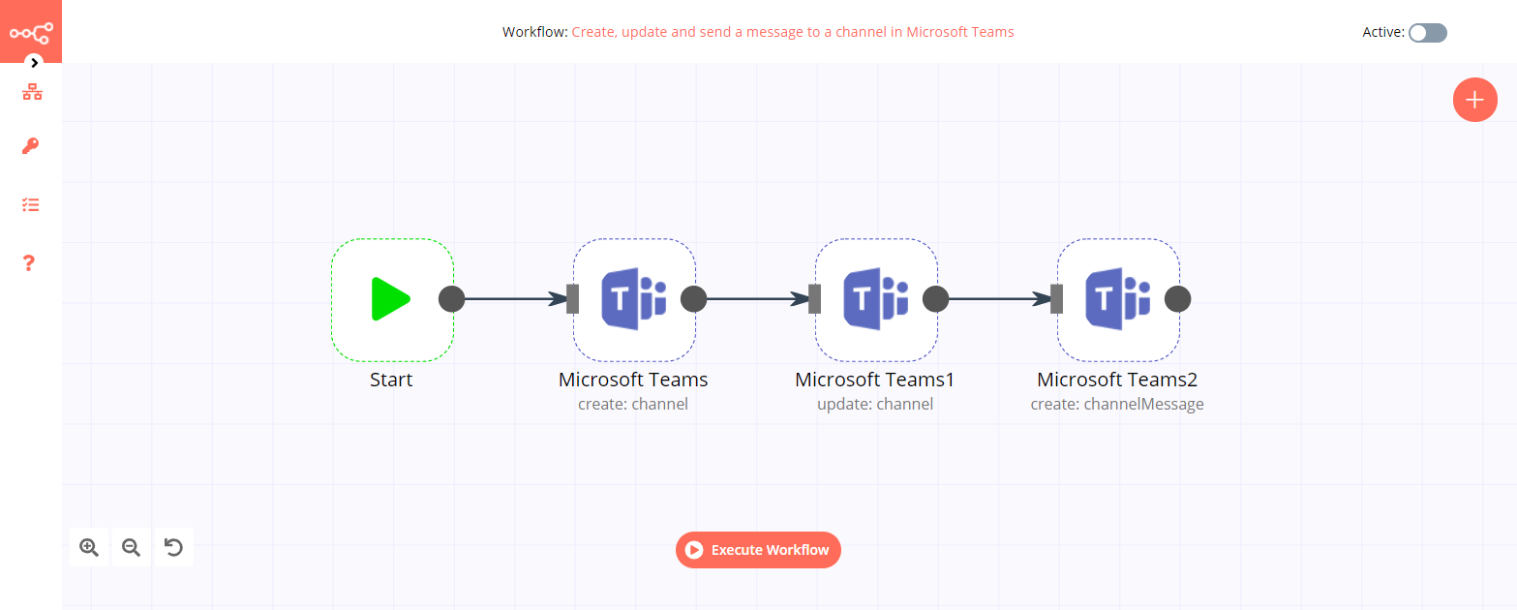Click the play icon inside Execute Workflow
Image resolution: width=1517 pixels, height=610 pixels.
click(x=693, y=550)
